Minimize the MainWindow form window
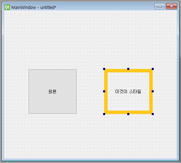Image resolution: width=181 pixels, height=163 pixels. (160, 6)
